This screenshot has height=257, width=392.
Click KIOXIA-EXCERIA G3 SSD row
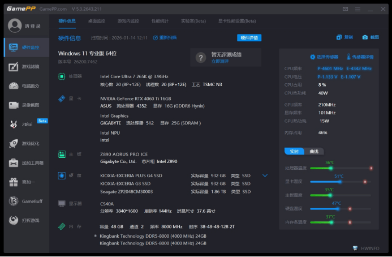click(x=175, y=183)
